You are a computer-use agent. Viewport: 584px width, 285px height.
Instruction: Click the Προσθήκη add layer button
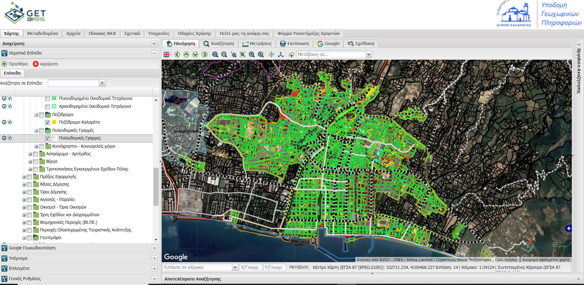15,64
